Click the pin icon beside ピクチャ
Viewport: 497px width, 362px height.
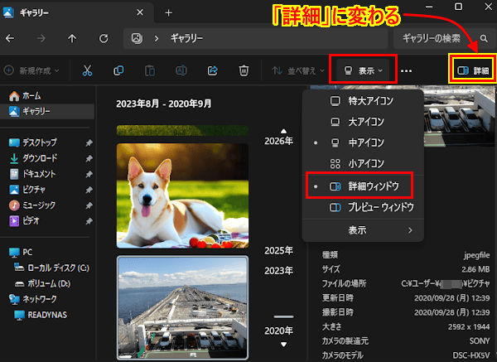tap(89, 190)
